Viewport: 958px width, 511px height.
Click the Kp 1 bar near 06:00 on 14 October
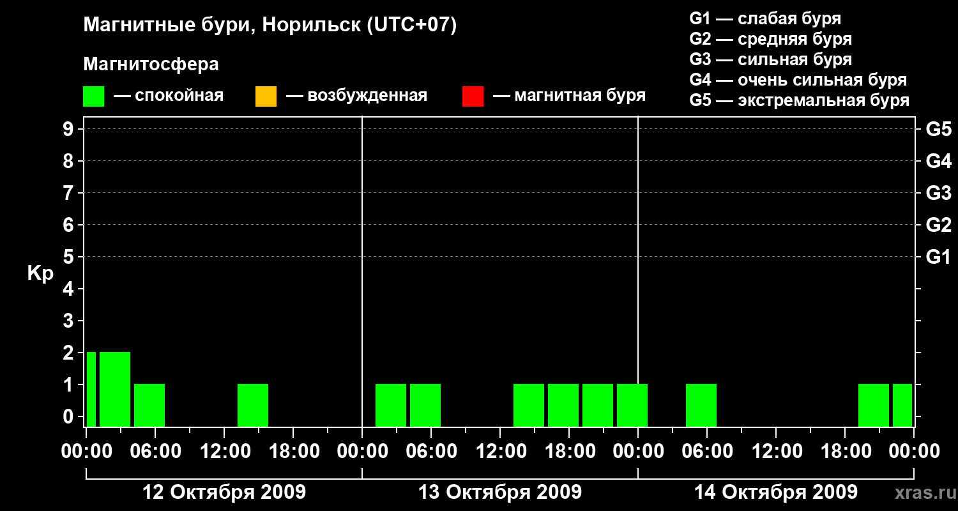tap(701, 405)
